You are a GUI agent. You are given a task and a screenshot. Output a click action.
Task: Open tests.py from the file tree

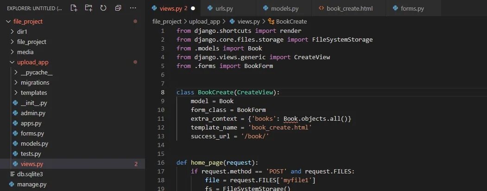[31, 154]
